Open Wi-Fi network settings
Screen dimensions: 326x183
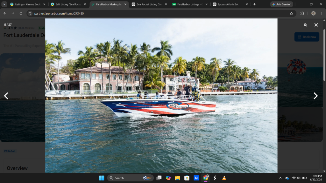click(294, 178)
